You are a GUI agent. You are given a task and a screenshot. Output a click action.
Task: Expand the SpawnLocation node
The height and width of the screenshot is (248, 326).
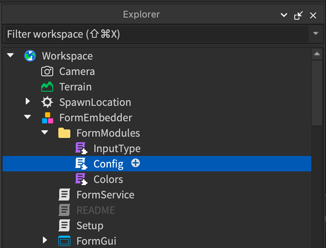[28, 102]
